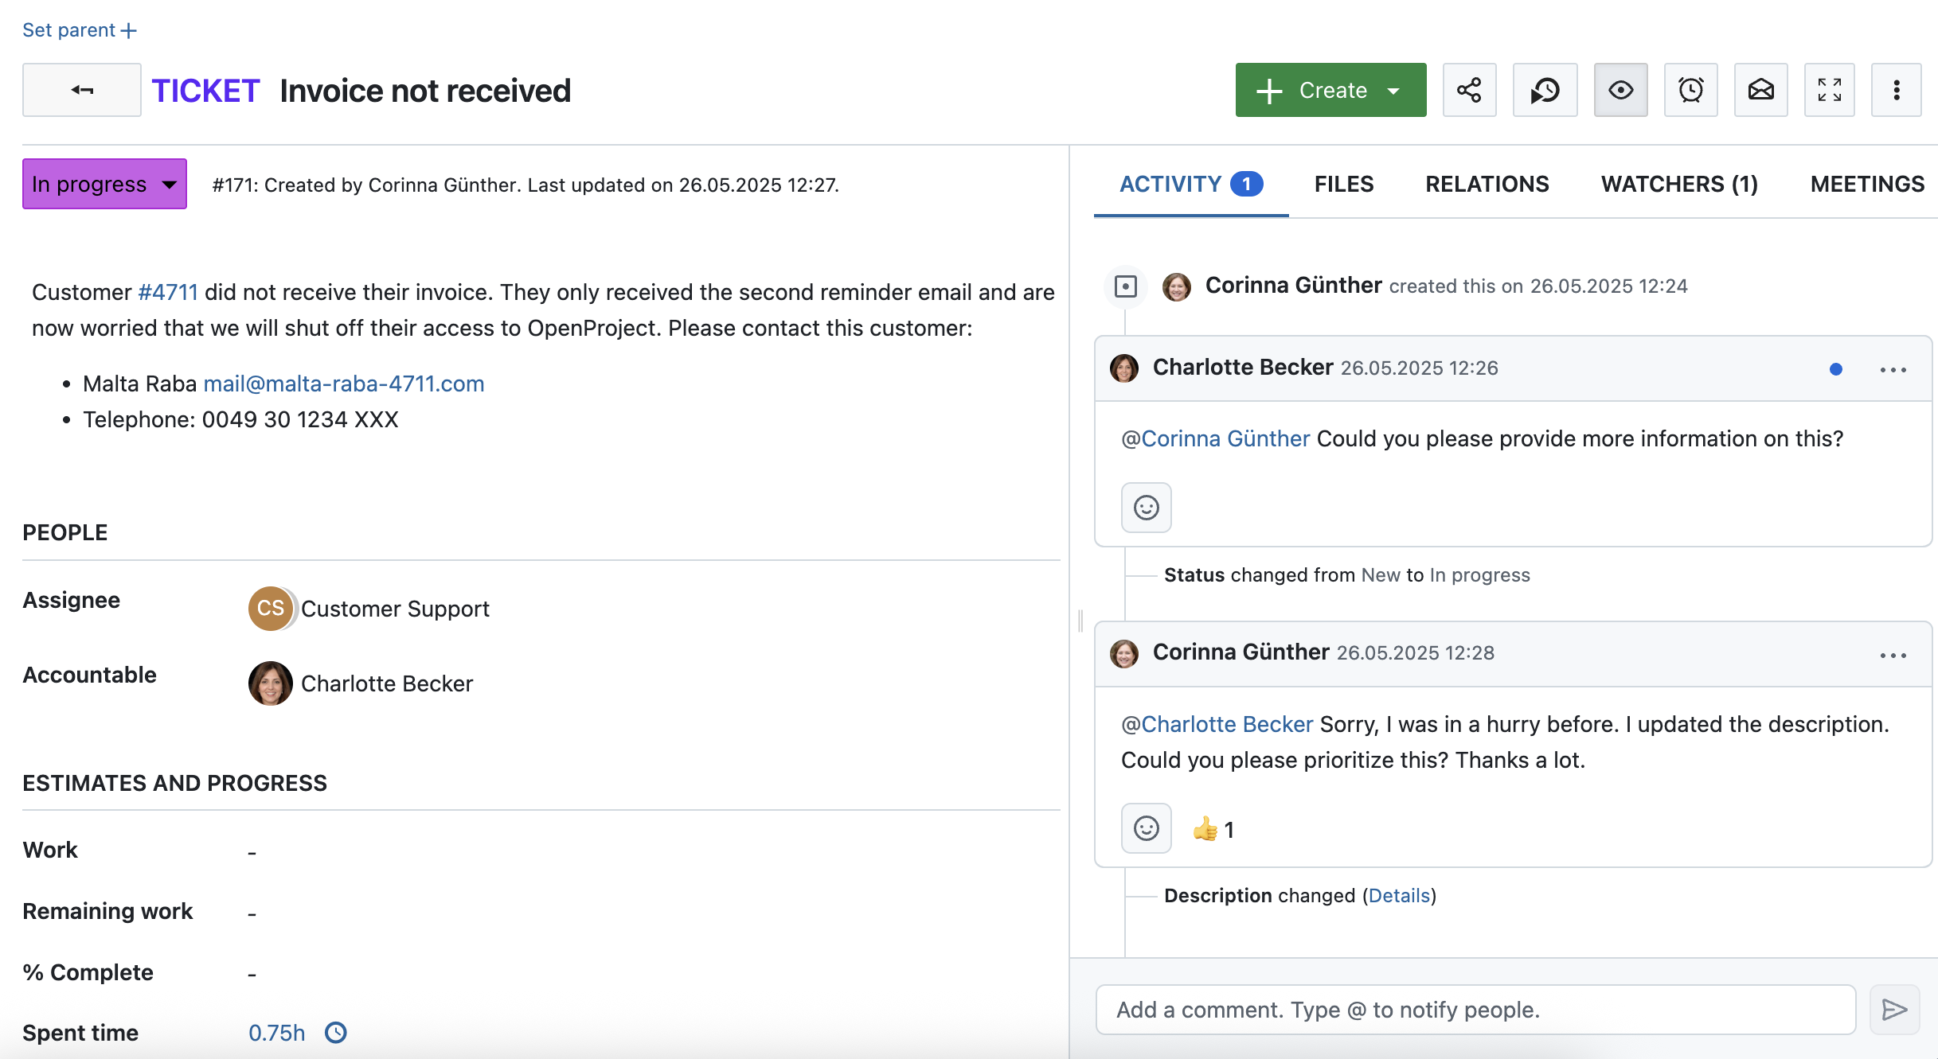This screenshot has height=1059, width=1938.
Task: Open the WATCHERS (1) tab
Action: (1679, 184)
